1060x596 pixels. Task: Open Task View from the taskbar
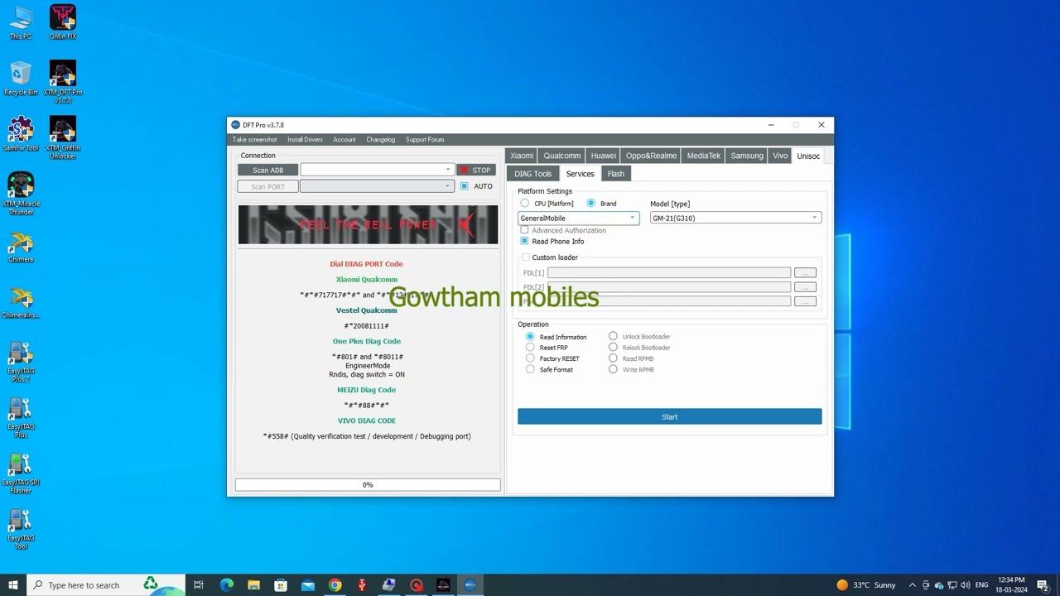click(x=199, y=585)
